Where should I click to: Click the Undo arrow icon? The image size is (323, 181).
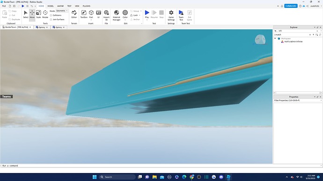point(32,6)
